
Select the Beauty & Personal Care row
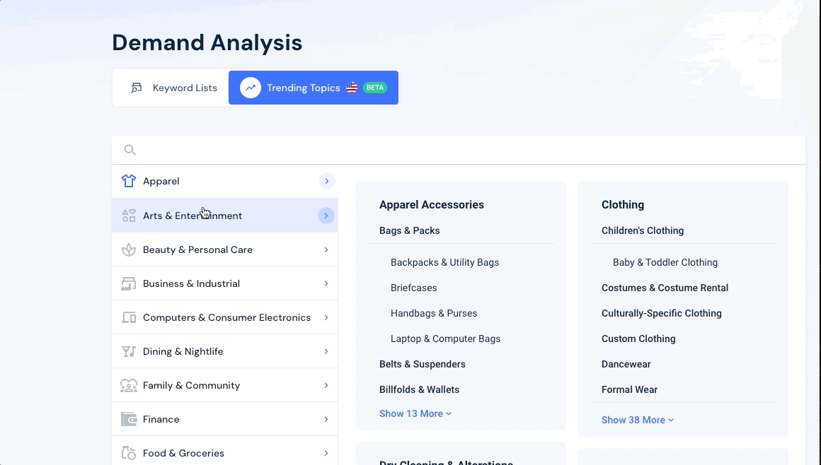(224, 249)
